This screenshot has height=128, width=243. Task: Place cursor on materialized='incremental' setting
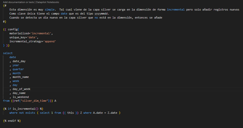tap(31, 33)
